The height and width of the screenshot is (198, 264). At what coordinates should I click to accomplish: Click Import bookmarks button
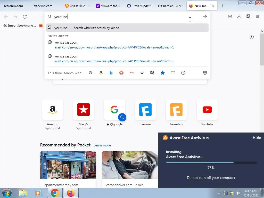point(20,26)
